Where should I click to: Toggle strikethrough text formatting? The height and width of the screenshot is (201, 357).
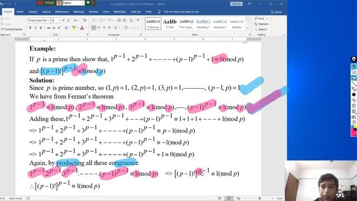point(49,28)
